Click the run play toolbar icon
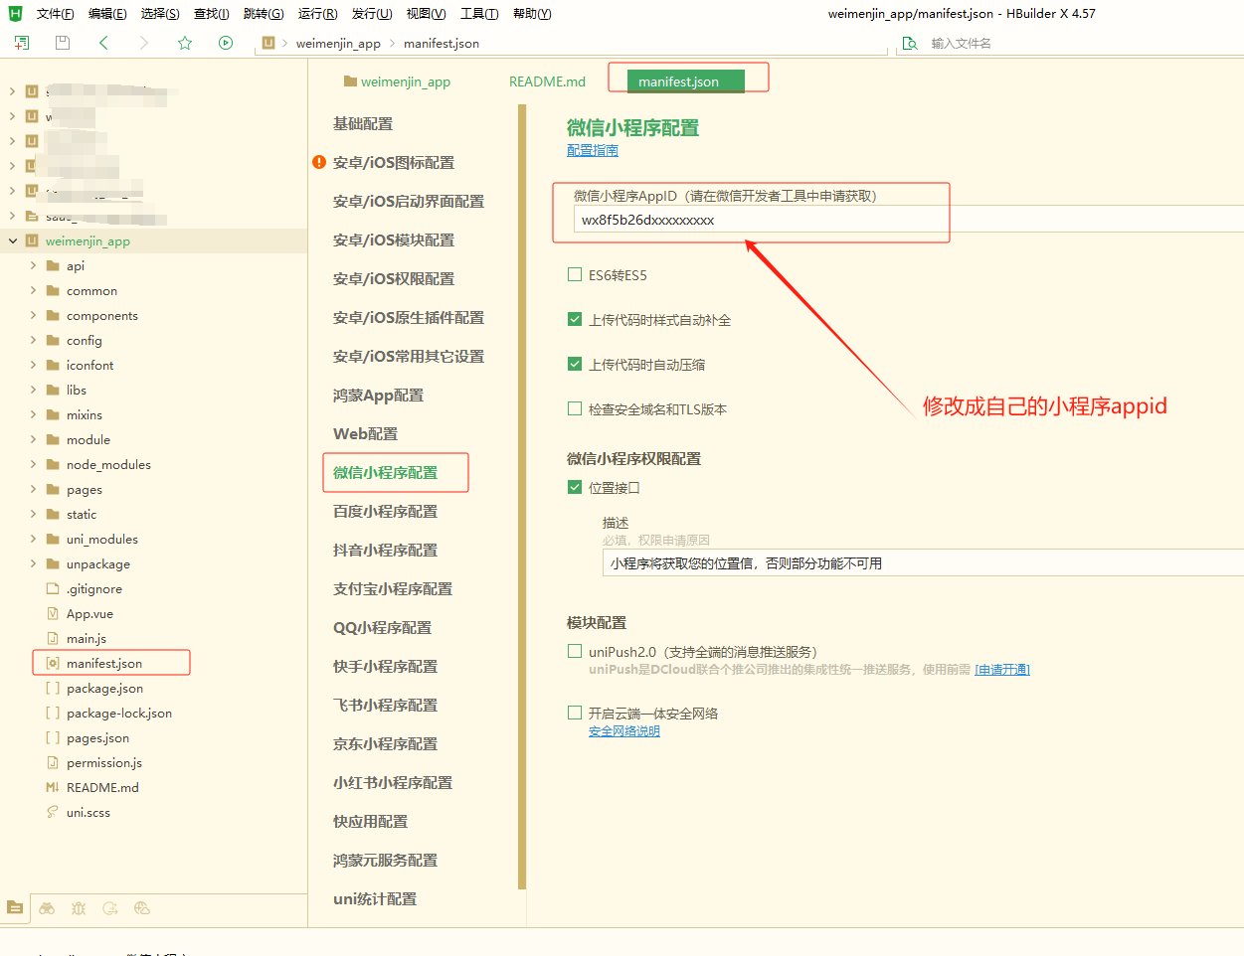Image resolution: width=1244 pixels, height=956 pixels. click(226, 43)
